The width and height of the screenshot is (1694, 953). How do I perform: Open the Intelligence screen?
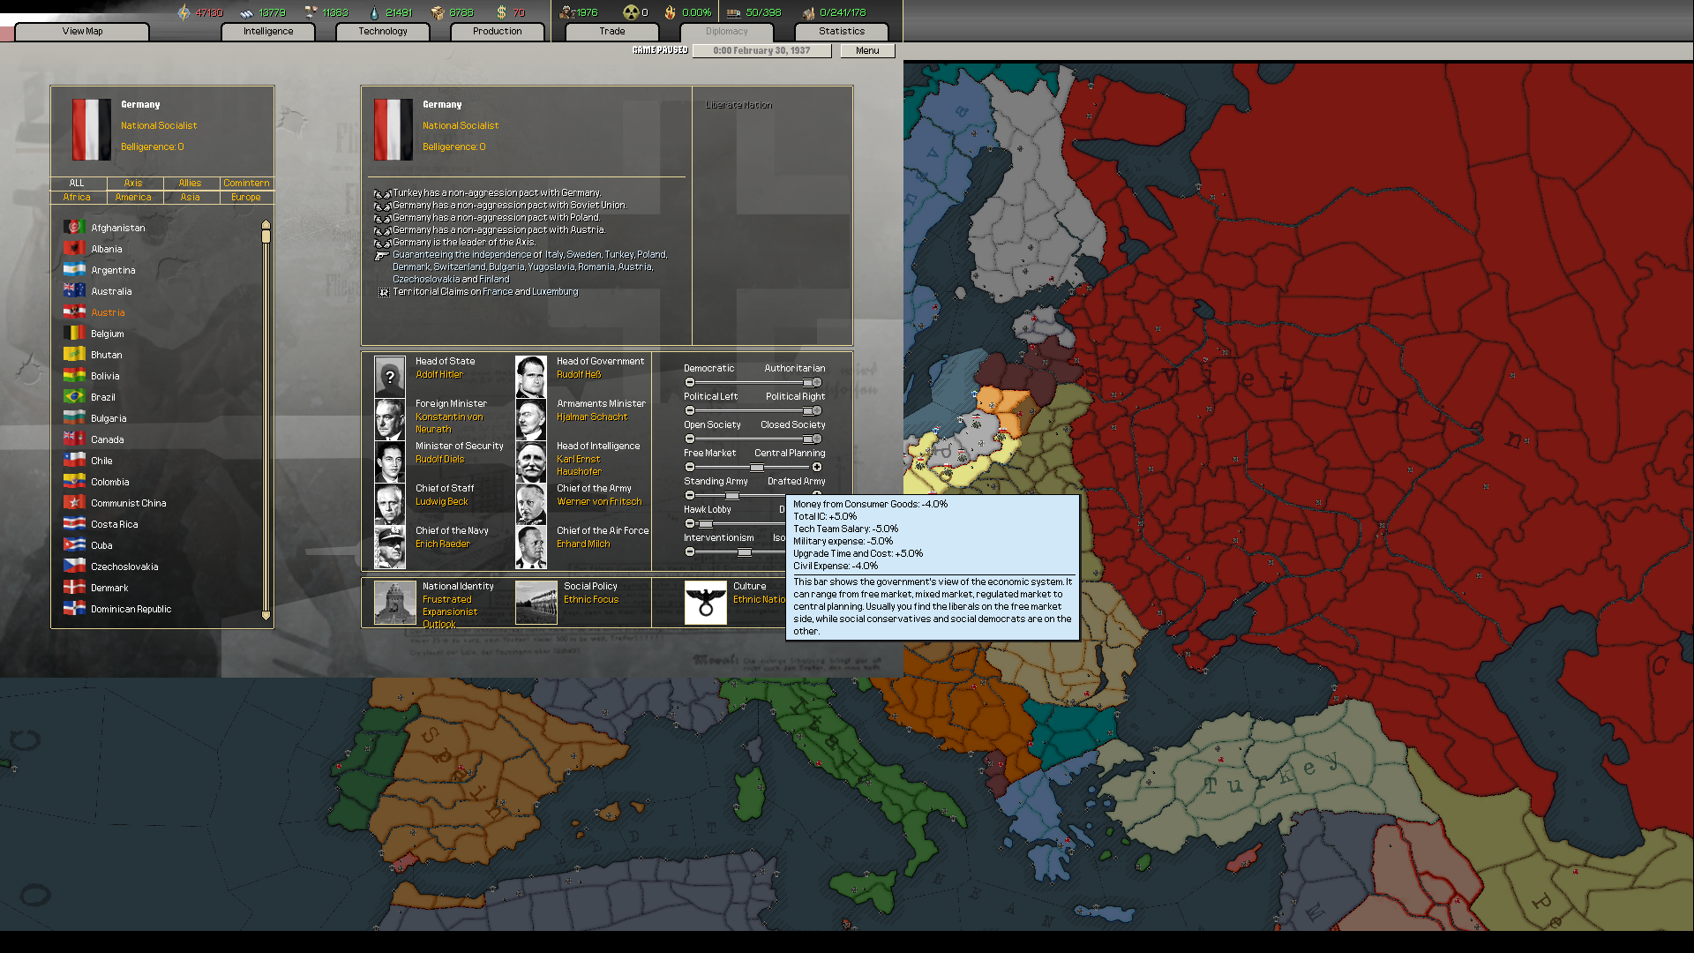pos(267,31)
